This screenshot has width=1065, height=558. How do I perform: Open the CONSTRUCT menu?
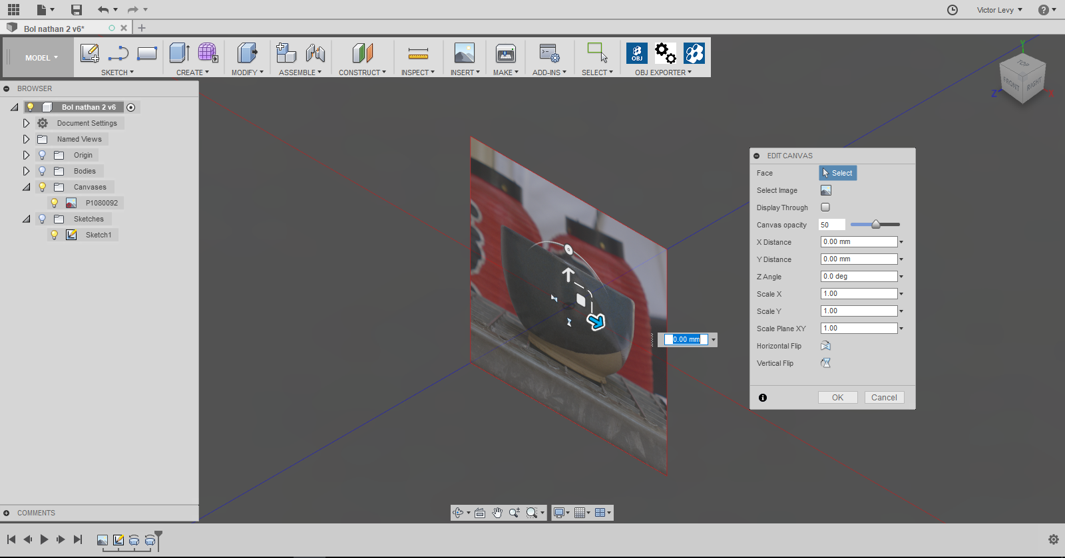click(362, 72)
